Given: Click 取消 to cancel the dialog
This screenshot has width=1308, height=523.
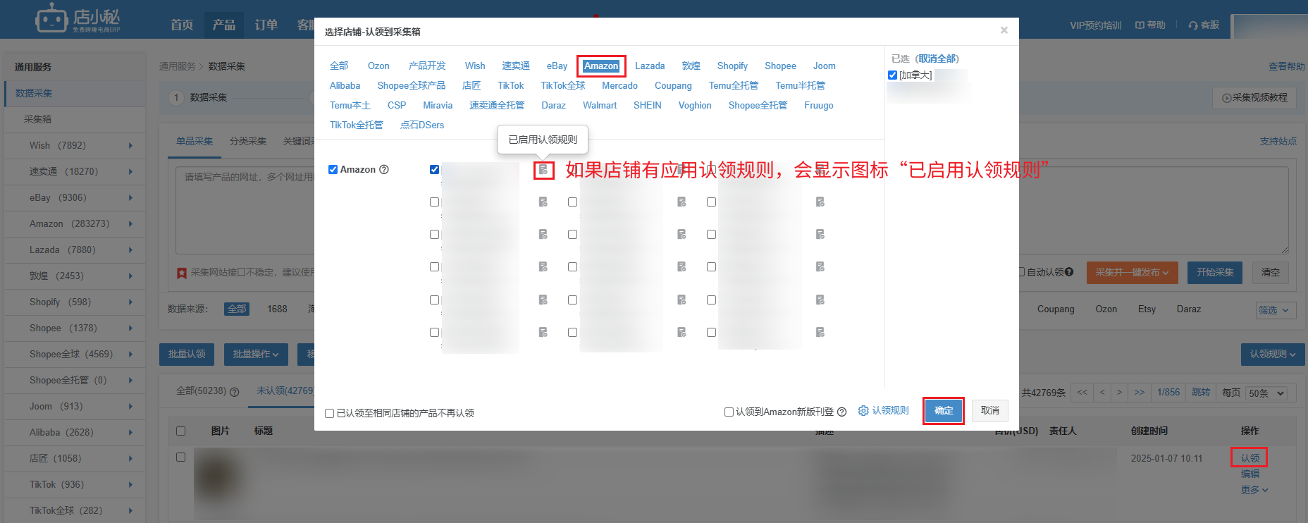Looking at the screenshot, I should point(990,410).
